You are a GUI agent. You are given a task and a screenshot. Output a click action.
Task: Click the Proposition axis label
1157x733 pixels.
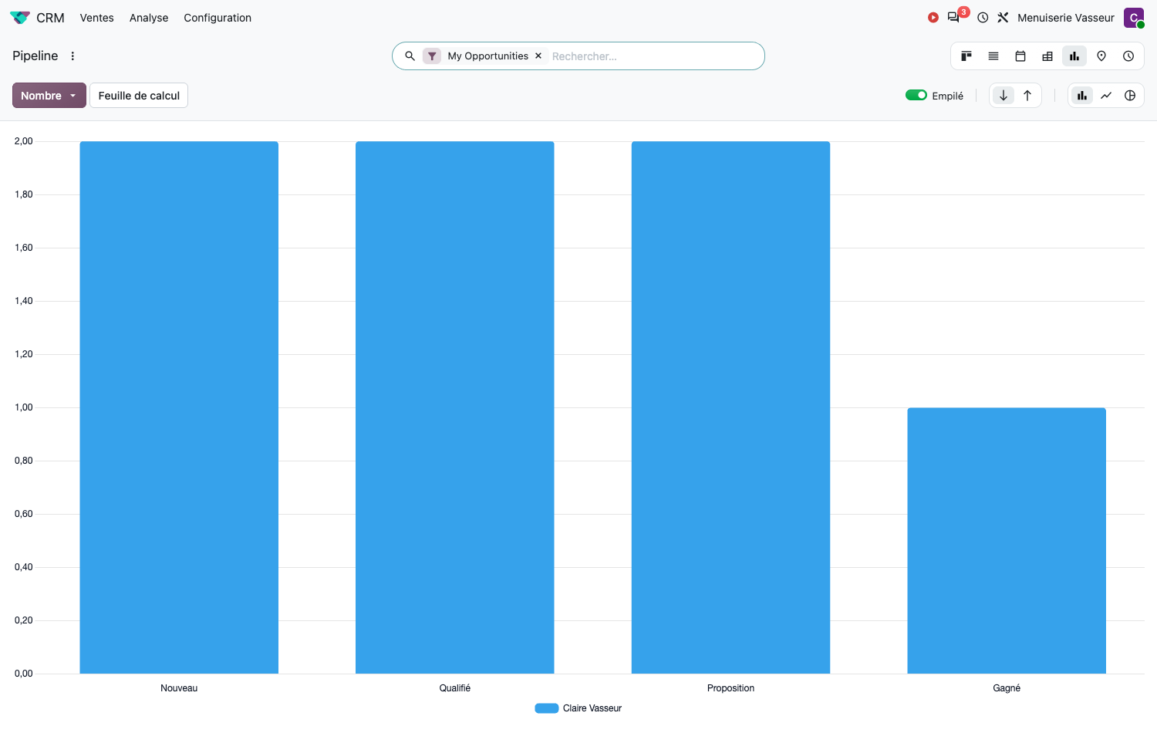[x=730, y=688]
